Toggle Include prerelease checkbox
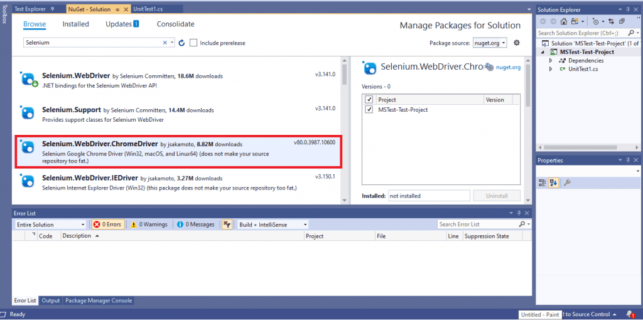The height and width of the screenshot is (320, 643). tap(193, 43)
